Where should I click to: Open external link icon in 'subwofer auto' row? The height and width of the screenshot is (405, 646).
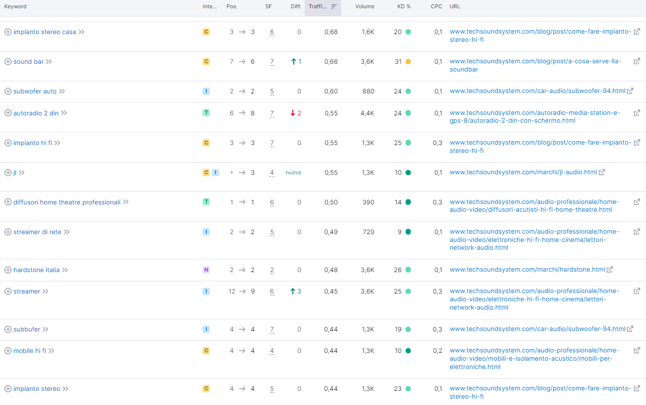click(630, 91)
